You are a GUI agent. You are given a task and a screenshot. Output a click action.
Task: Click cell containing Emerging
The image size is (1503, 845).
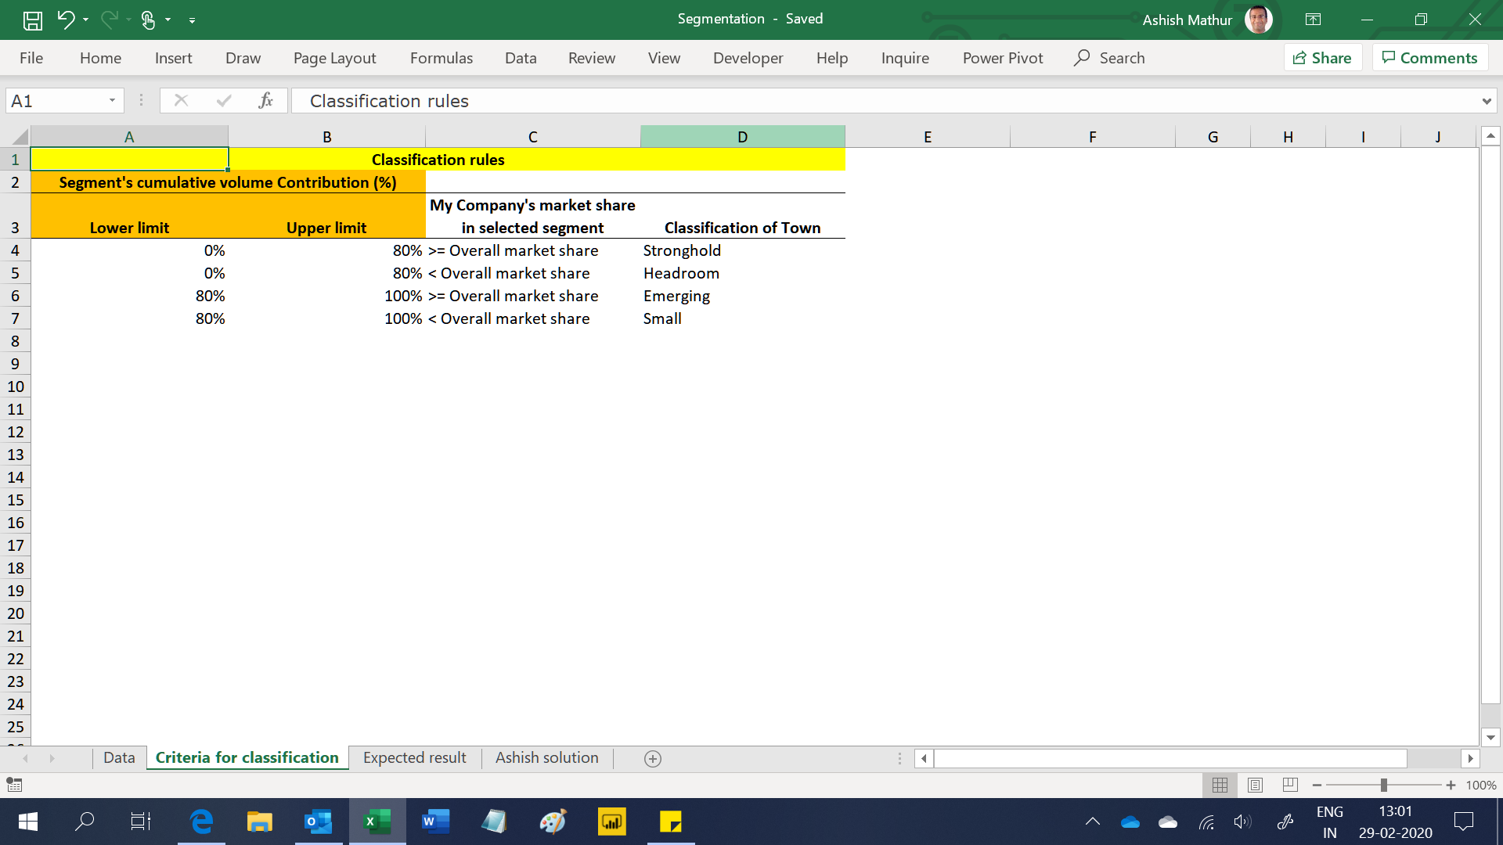coord(742,296)
